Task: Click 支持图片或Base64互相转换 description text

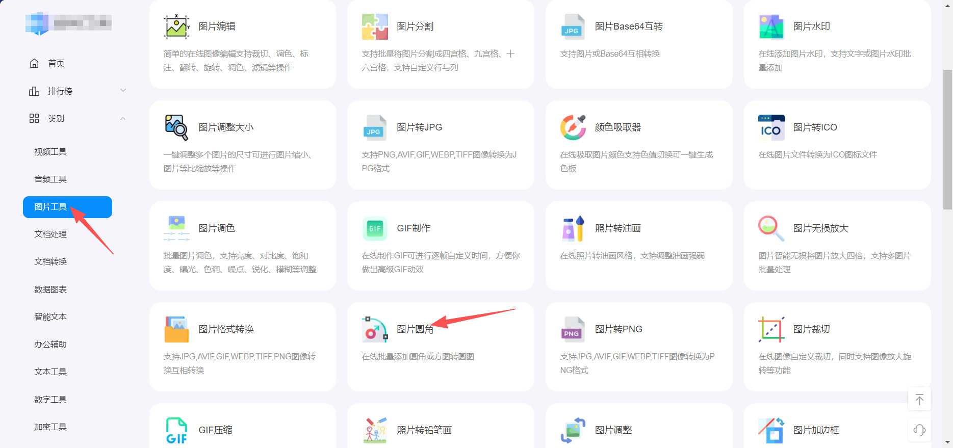Action: [610, 54]
